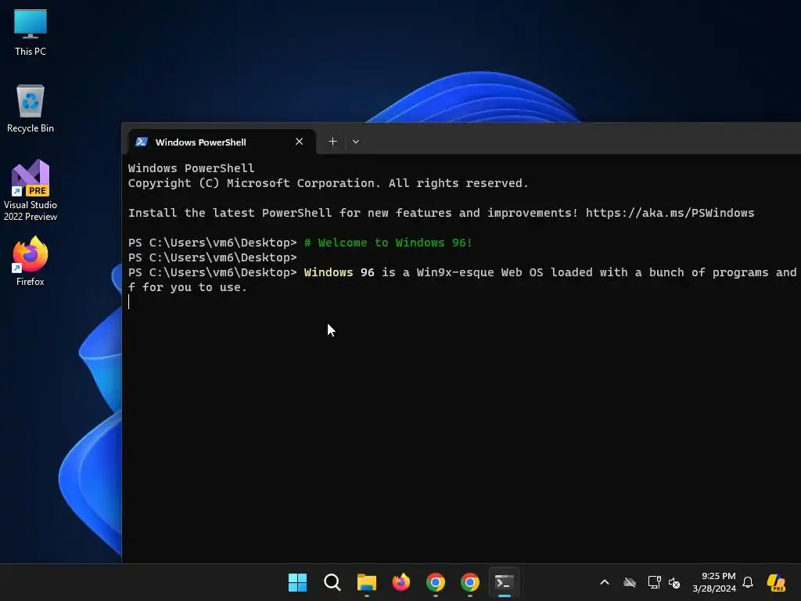Open network status tray icon

pyautogui.click(x=654, y=582)
